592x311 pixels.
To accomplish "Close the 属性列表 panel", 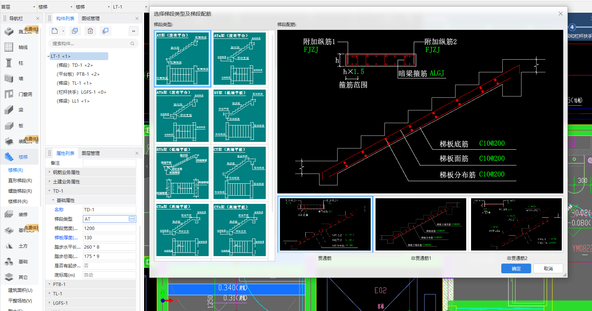I will pyautogui.click(x=137, y=153).
